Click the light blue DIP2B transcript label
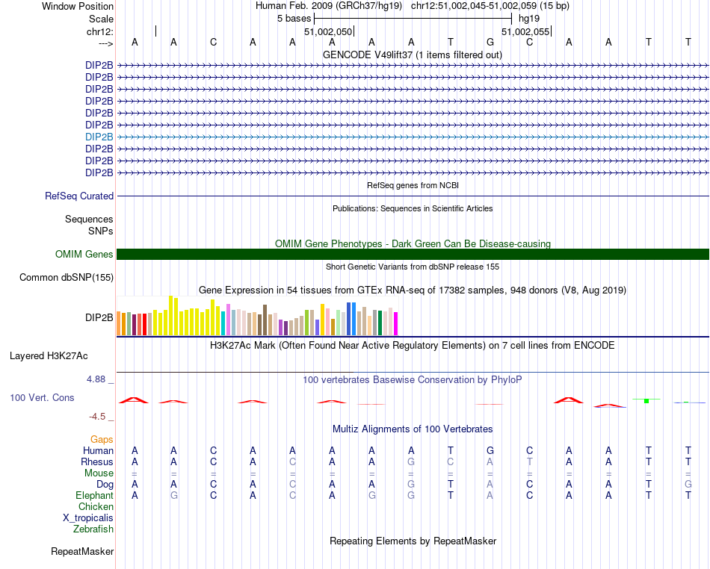This screenshot has height=569, width=710. [99, 137]
